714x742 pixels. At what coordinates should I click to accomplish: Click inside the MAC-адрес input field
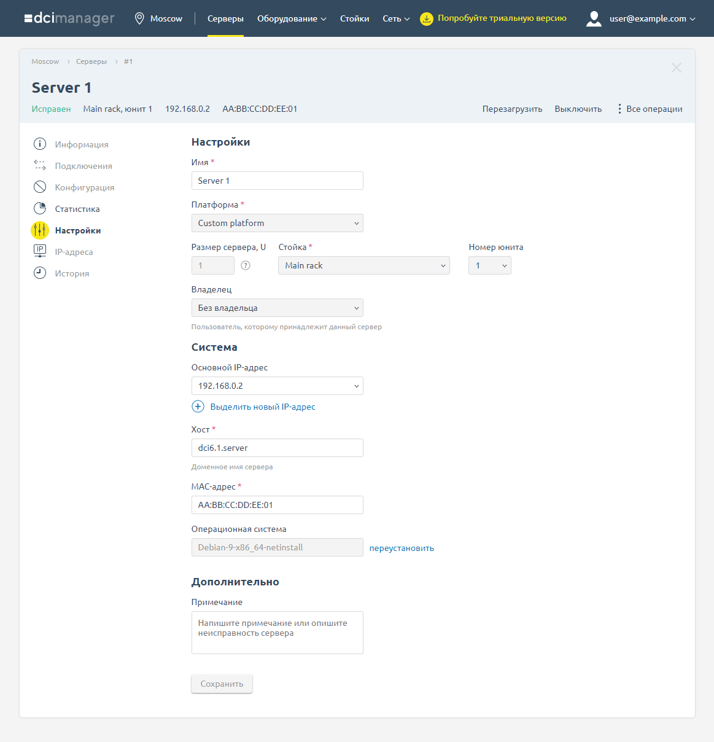(277, 504)
